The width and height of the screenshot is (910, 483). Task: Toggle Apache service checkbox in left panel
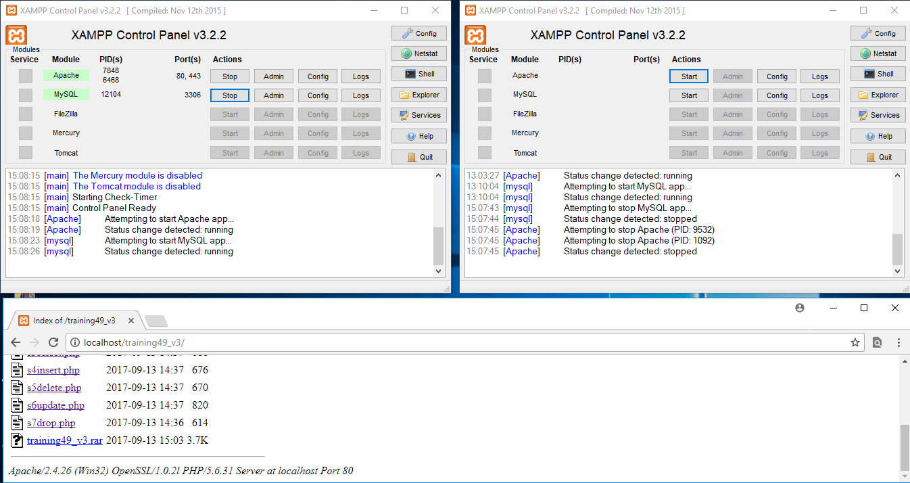point(26,76)
